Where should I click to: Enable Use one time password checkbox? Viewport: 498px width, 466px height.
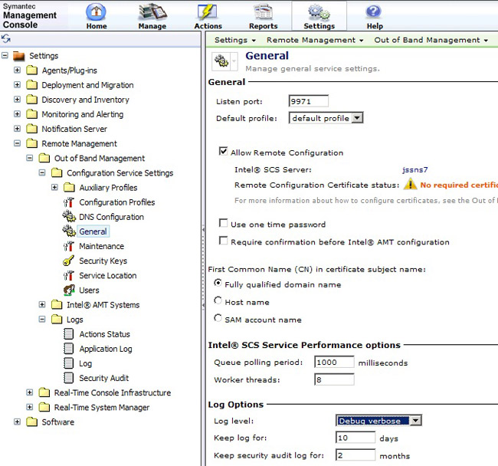click(x=223, y=223)
